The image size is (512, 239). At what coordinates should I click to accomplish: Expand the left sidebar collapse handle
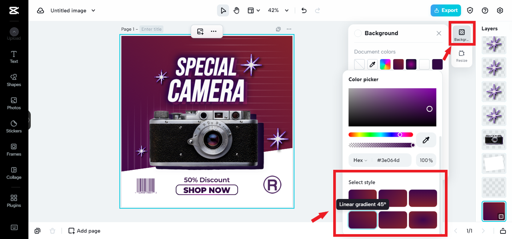point(29,120)
